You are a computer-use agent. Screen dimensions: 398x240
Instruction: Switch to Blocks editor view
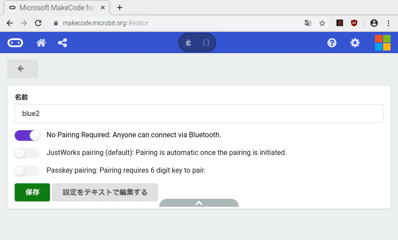(x=188, y=43)
